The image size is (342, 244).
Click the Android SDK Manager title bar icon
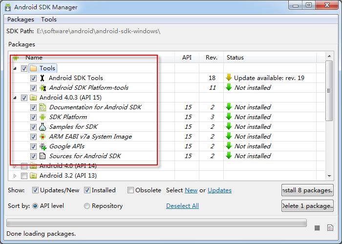click(8, 7)
